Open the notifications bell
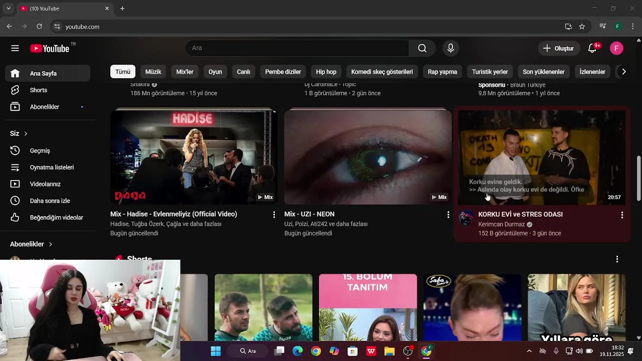 tap(592, 48)
